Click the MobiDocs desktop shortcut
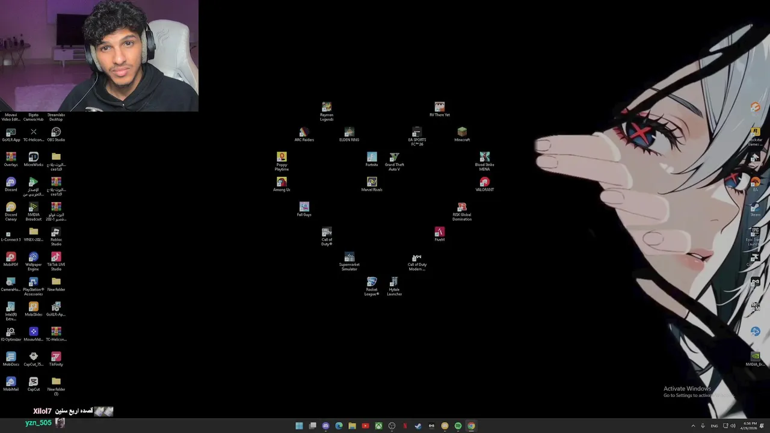This screenshot has width=770, height=433. tap(11, 359)
